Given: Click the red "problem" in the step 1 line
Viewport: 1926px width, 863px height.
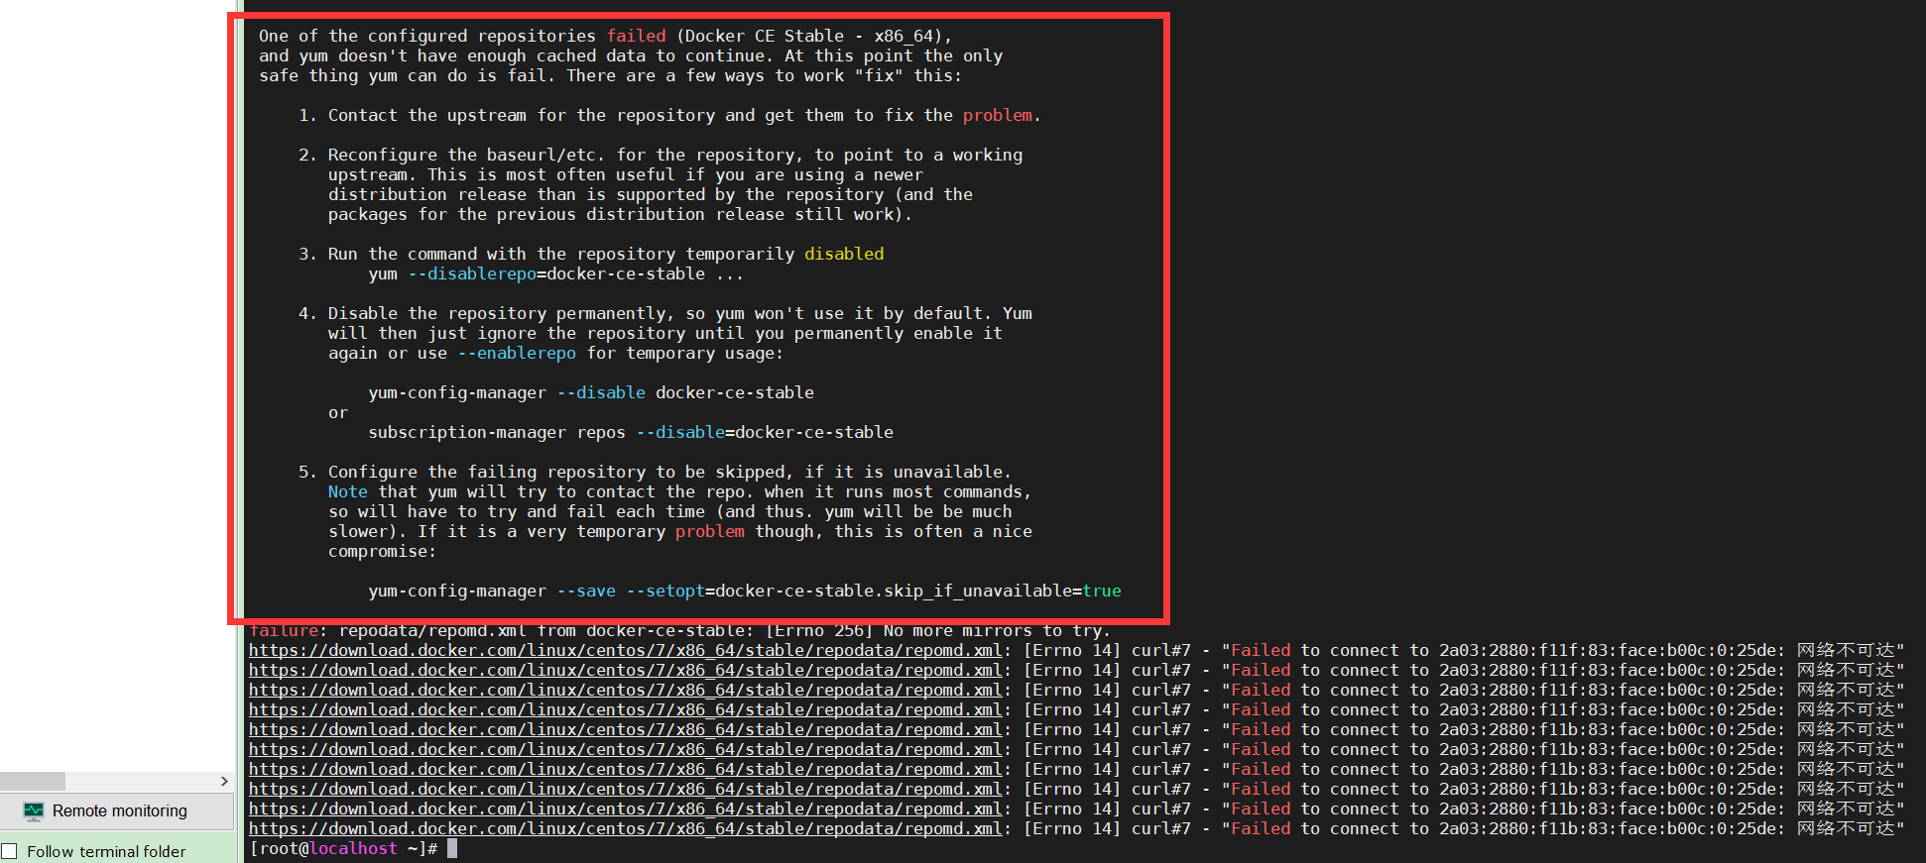Looking at the screenshot, I should [x=998, y=115].
